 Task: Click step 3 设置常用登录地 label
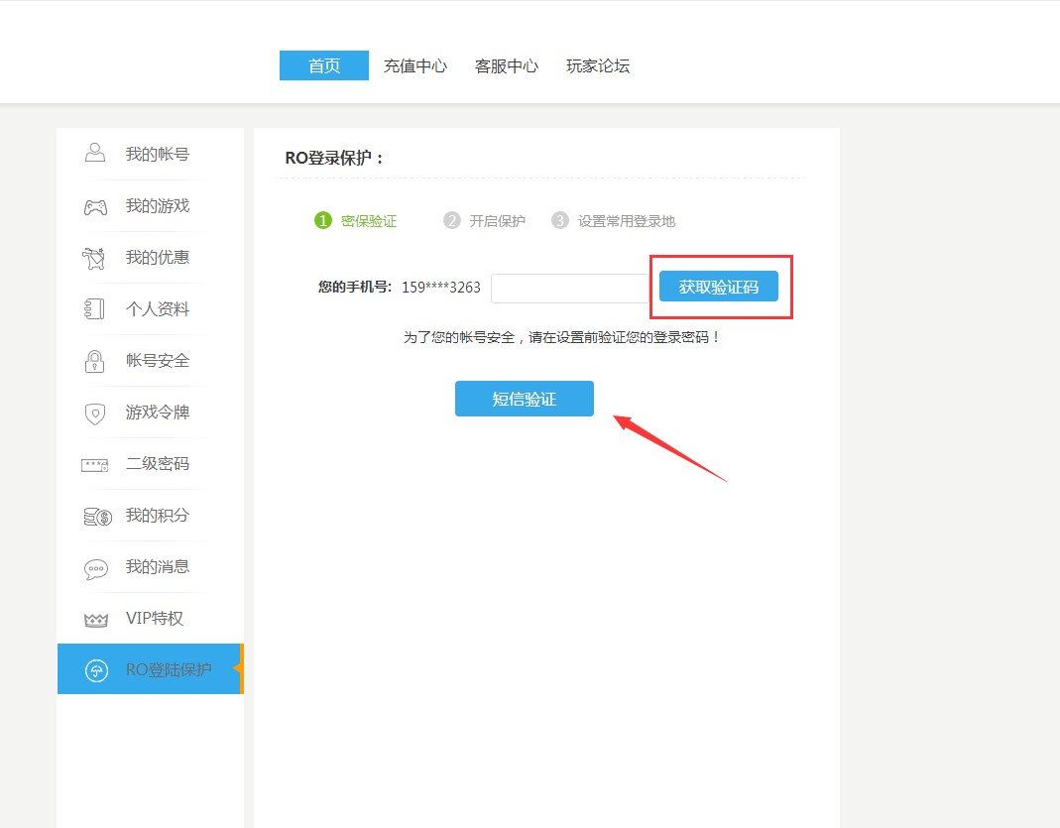point(627,221)
